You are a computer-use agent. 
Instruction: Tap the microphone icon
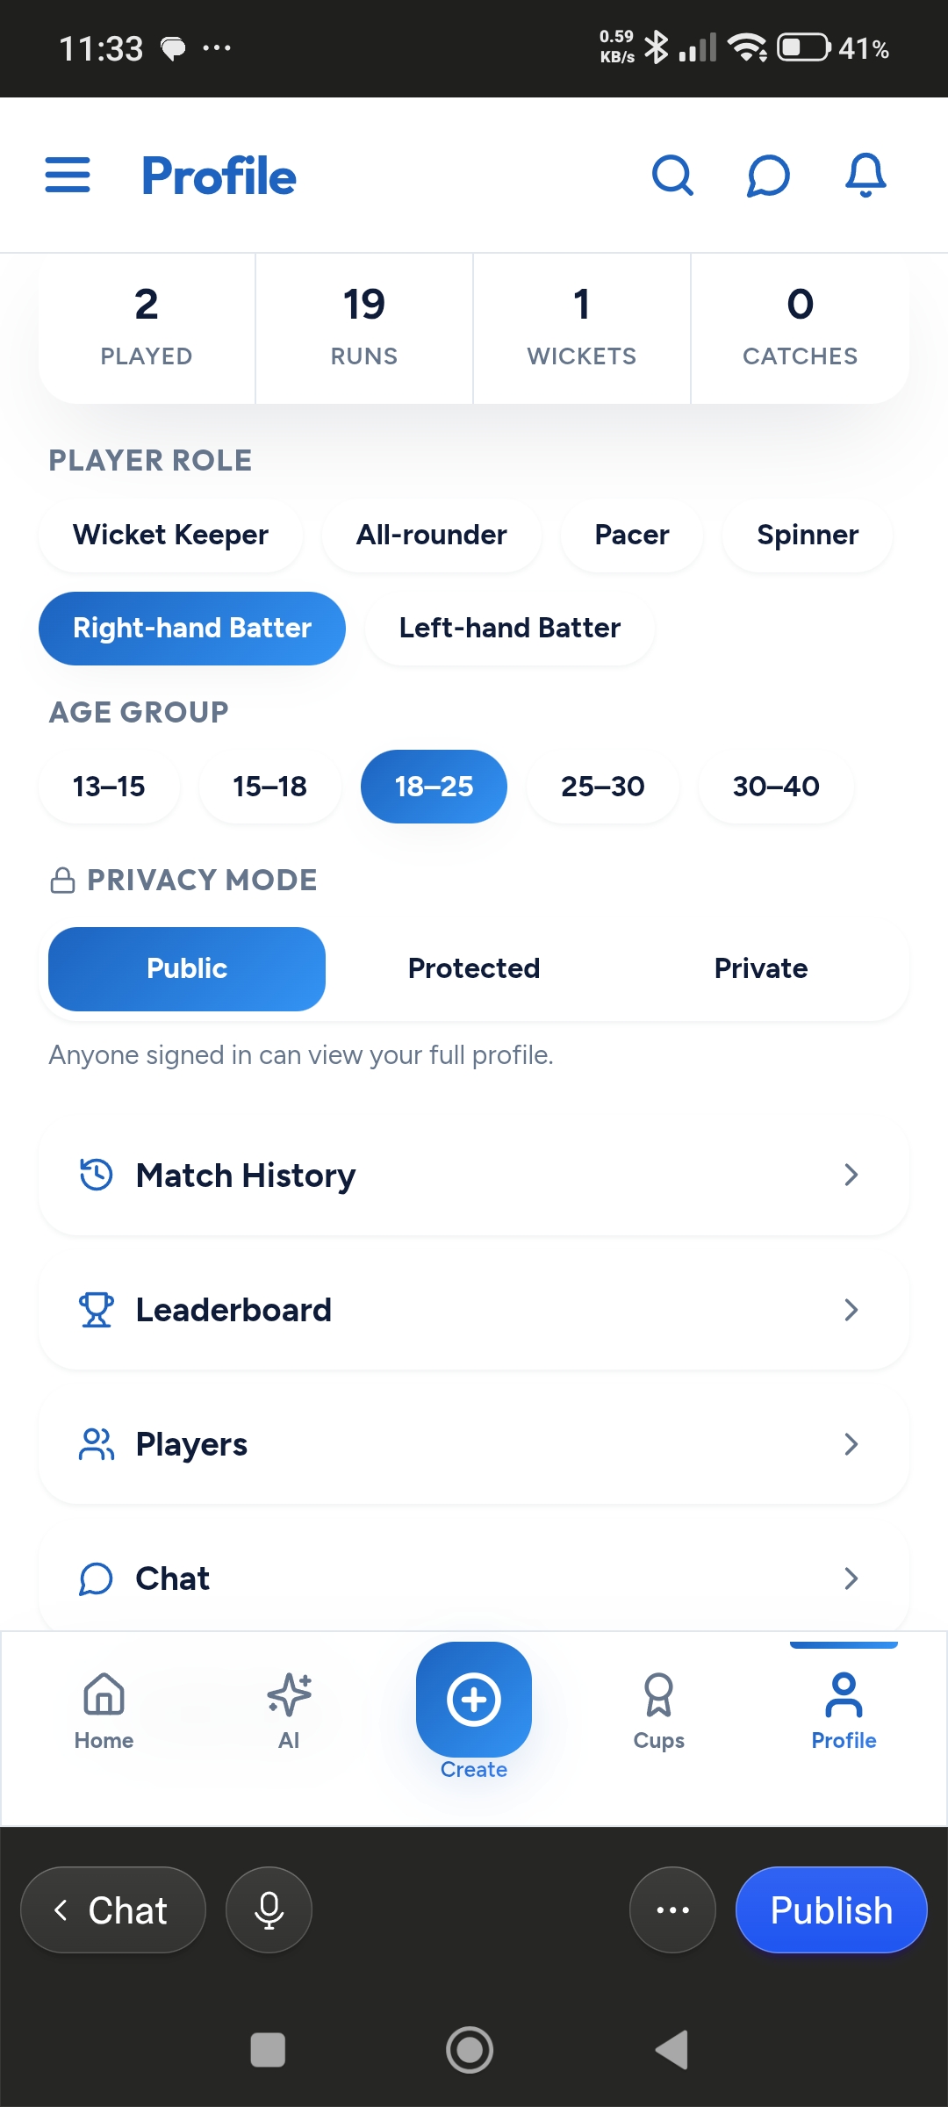(x=269, y=1909)
